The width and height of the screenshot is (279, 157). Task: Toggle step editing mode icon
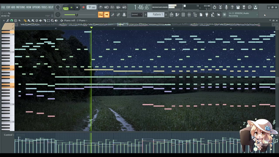tap(112, 15)
